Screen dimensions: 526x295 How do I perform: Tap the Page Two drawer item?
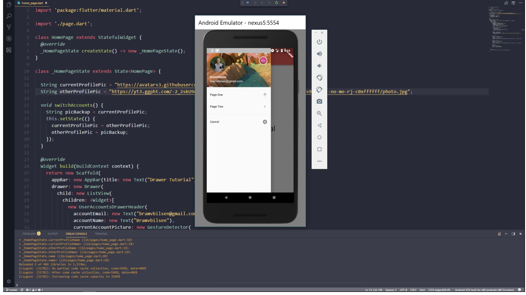click(238, 106)
